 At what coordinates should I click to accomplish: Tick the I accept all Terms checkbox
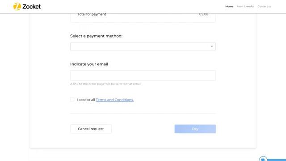[72, 99]
